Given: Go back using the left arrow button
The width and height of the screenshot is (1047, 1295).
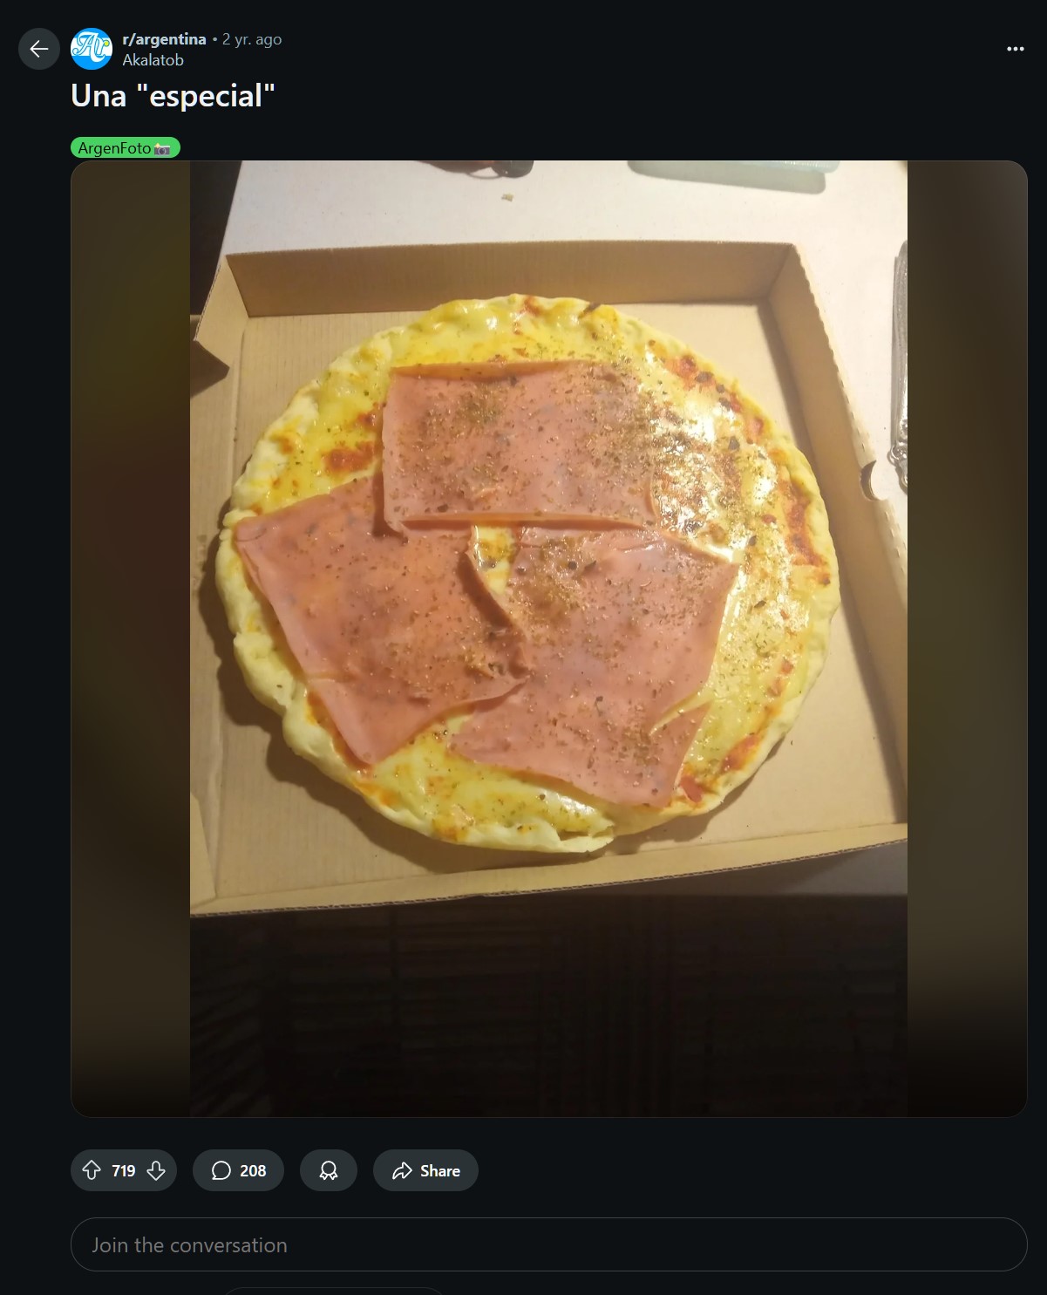Looking at the screenshot, I should pyautogui.click(x=39, y=49).
